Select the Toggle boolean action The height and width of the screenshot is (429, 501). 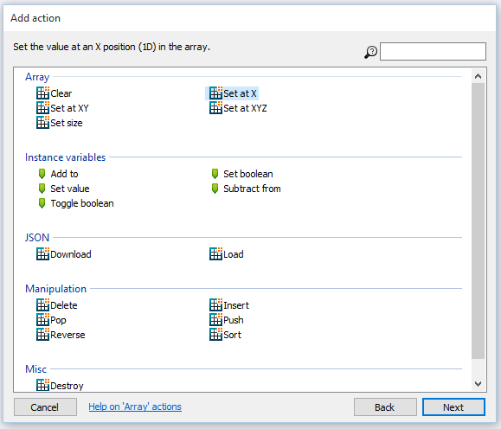pos(76,203)
